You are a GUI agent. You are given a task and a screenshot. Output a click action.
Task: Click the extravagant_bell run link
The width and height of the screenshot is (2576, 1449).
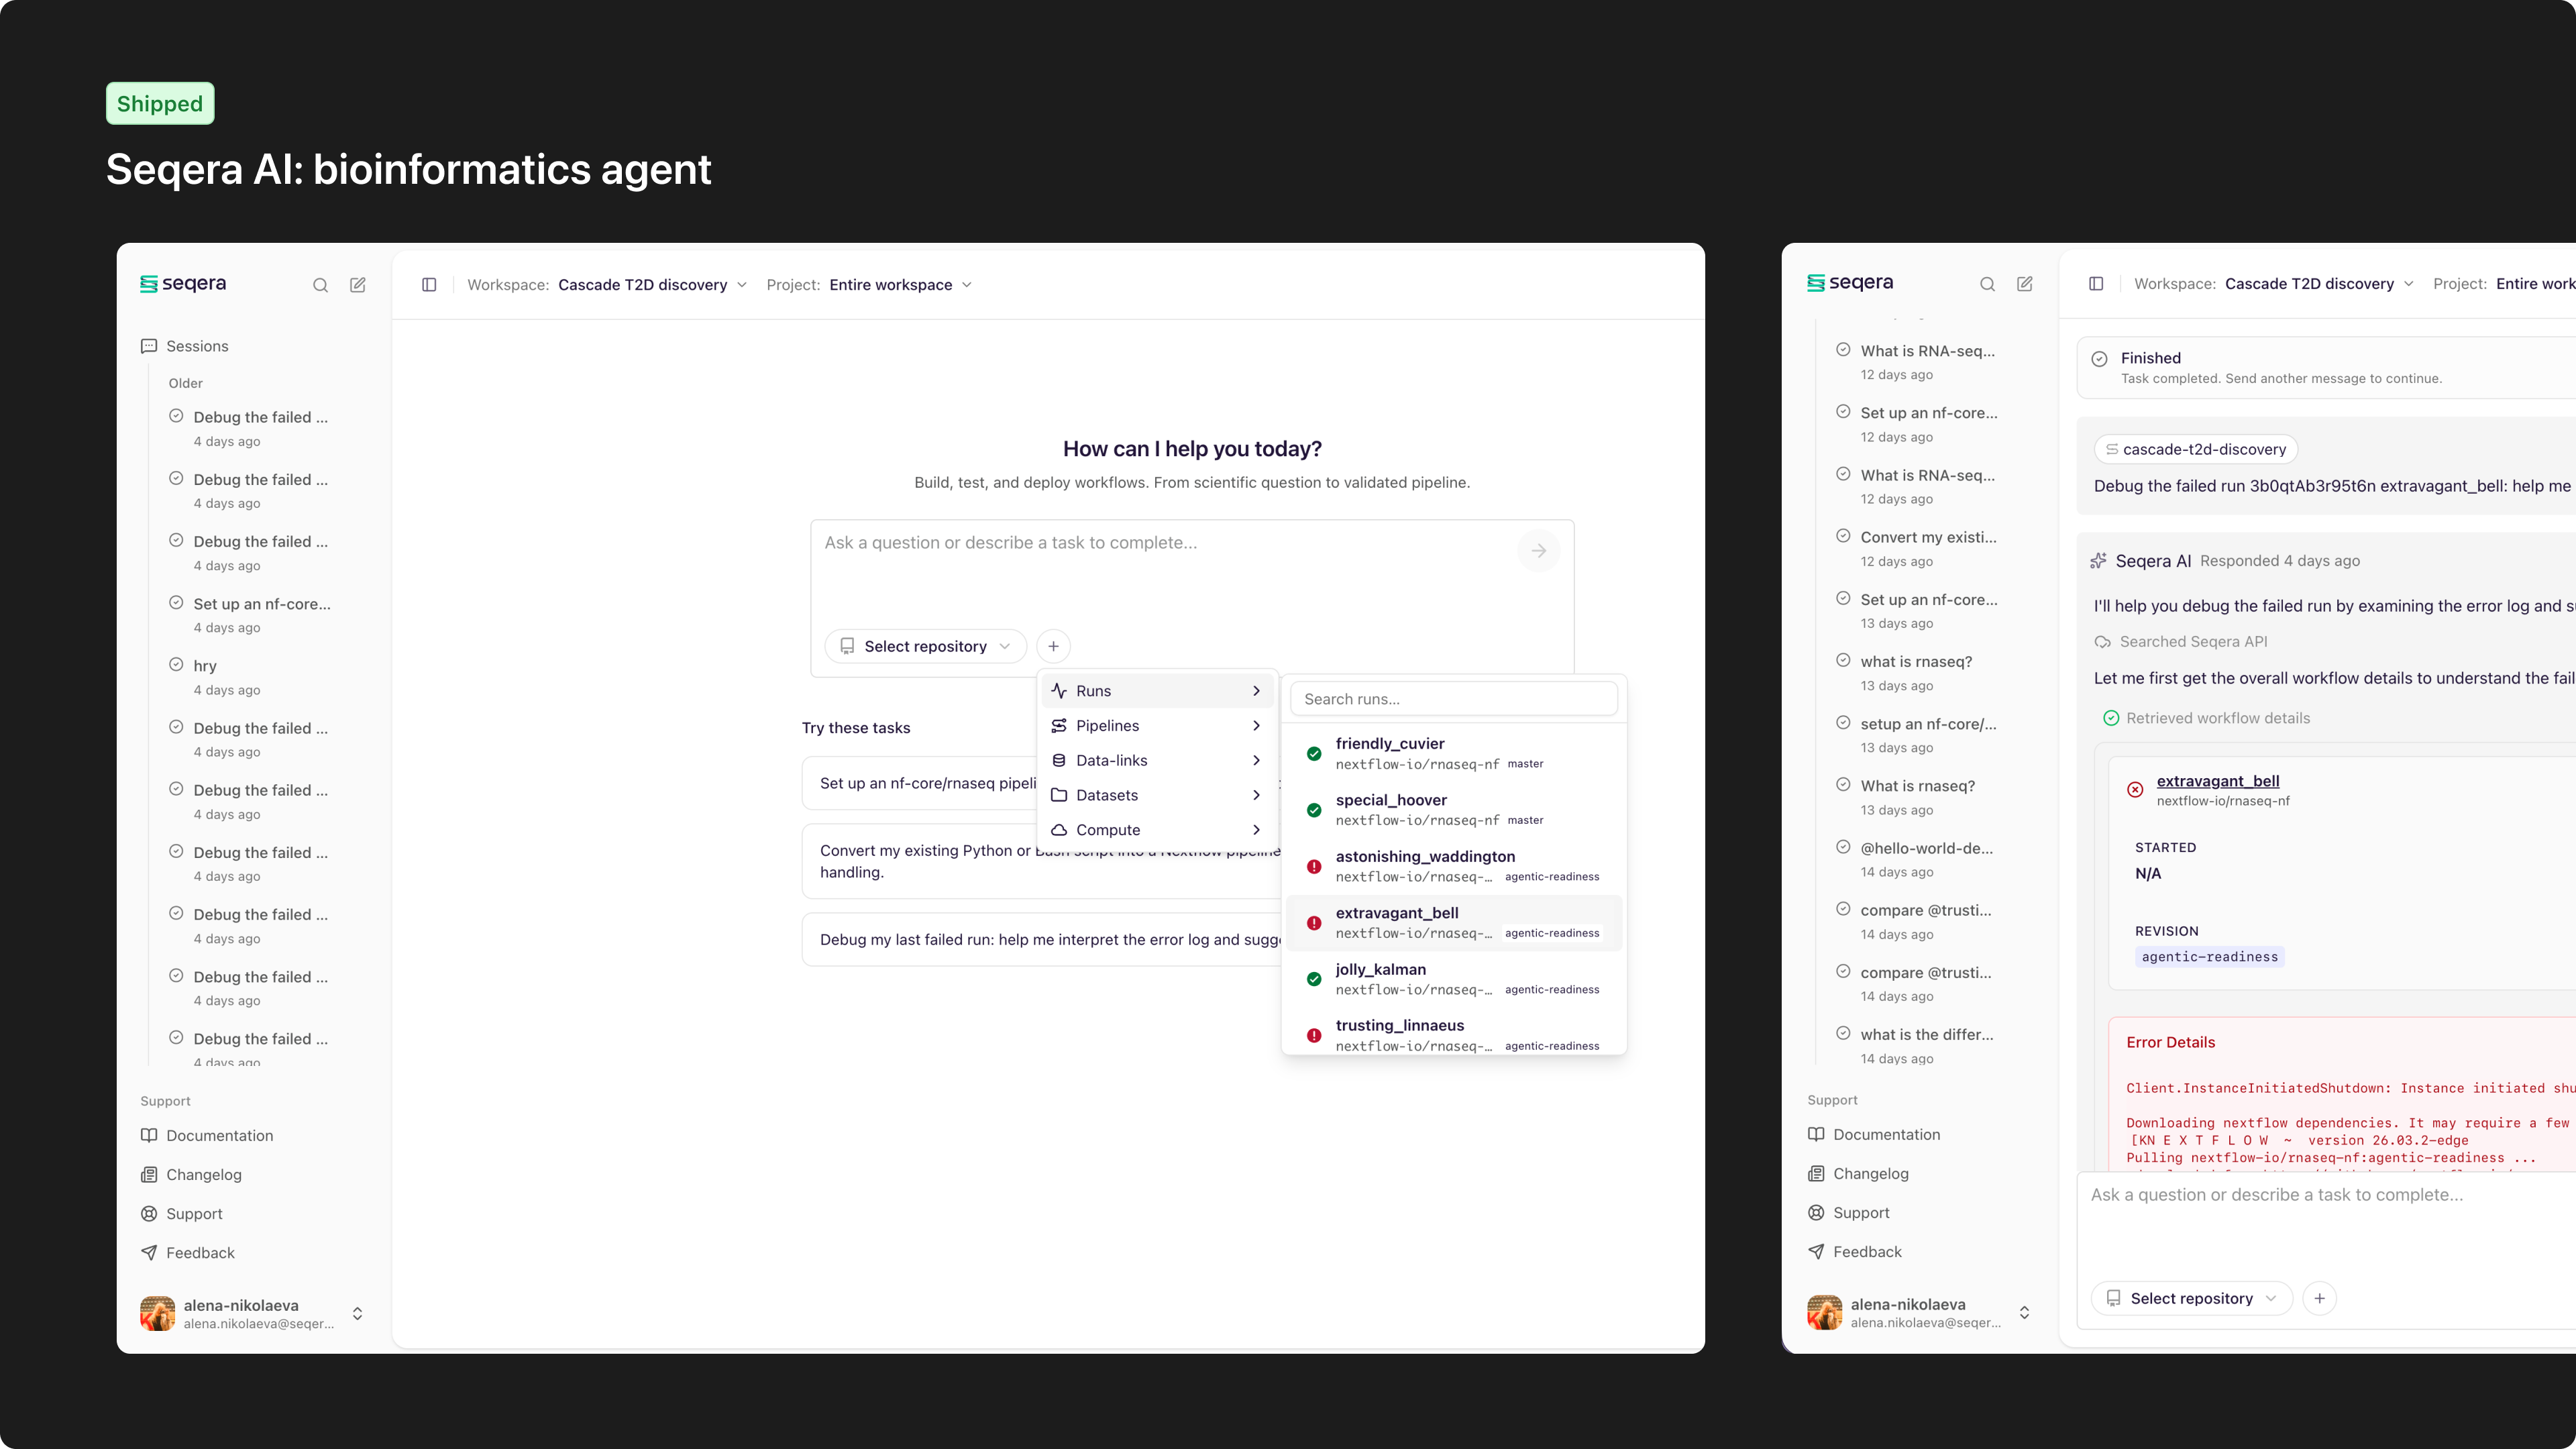tap(2219, 781)
